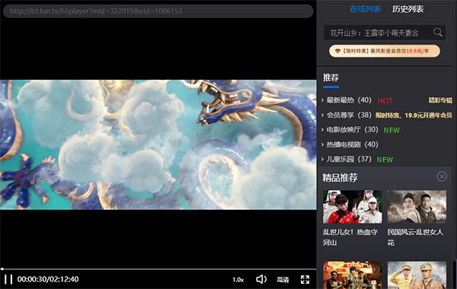
Task: Open the 精彩专辑 link
Action: coord(440,100)
